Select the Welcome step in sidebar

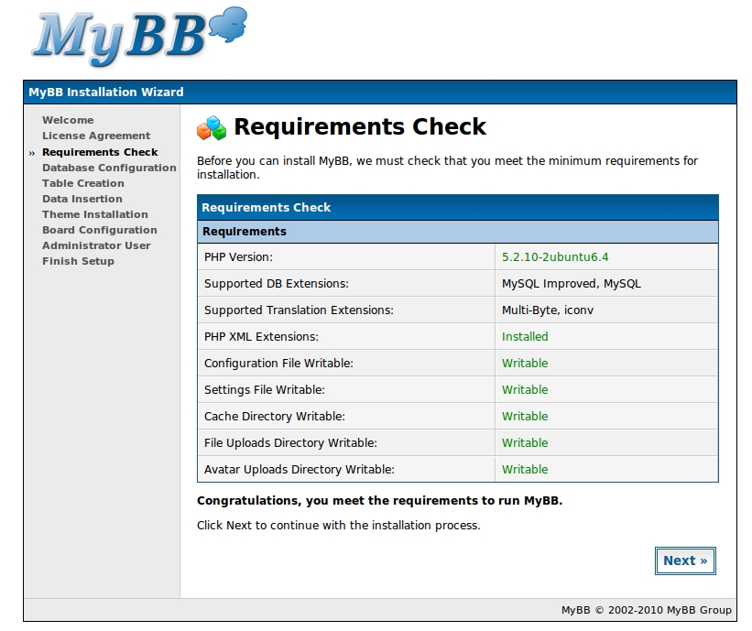[x=68, y=120]
